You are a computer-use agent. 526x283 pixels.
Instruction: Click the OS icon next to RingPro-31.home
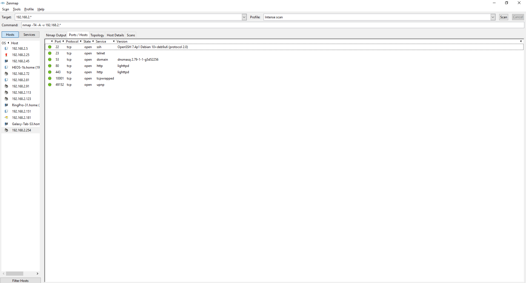point(6,105)
